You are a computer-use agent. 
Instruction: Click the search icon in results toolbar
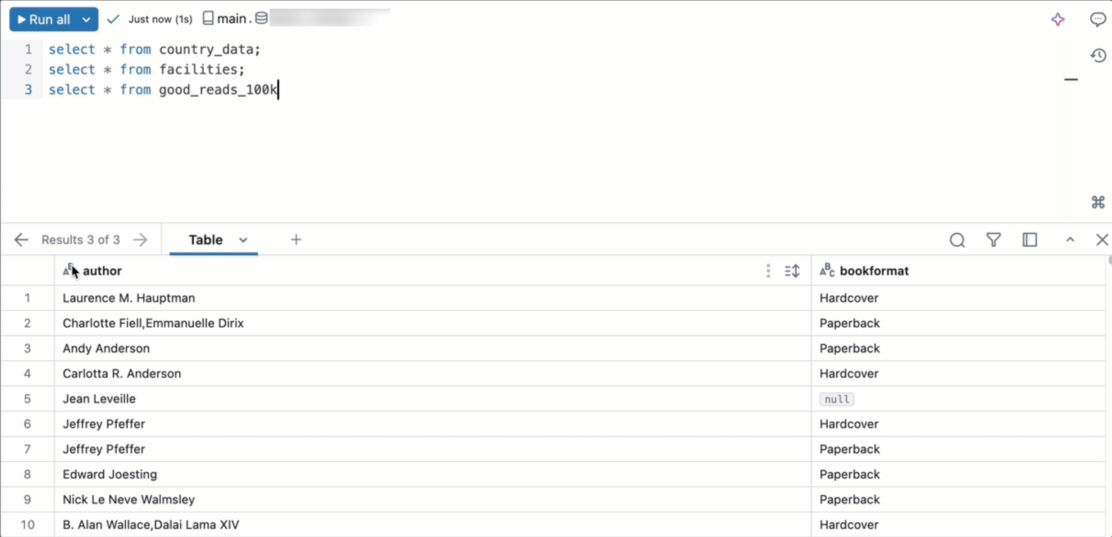click(x=957, y=239)
